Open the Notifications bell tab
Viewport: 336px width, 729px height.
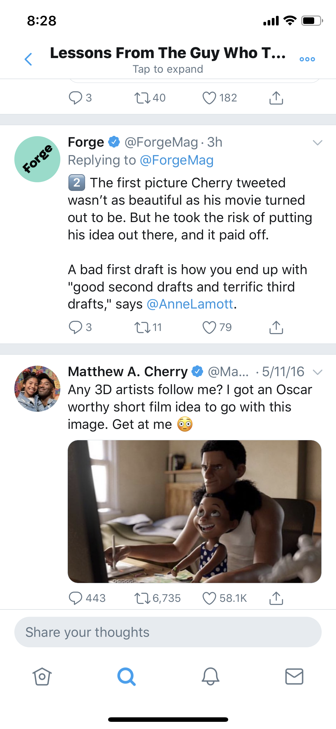(x=211, y=676)
